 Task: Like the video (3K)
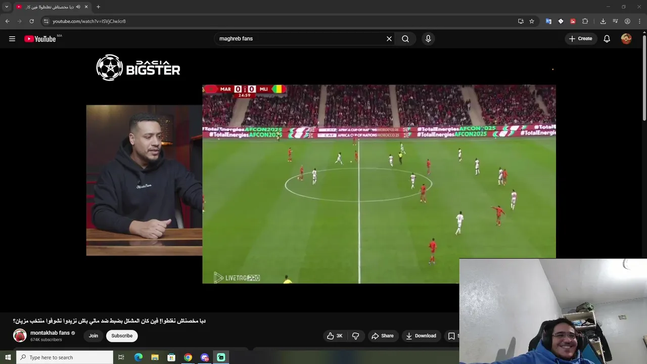click(334, 336)
